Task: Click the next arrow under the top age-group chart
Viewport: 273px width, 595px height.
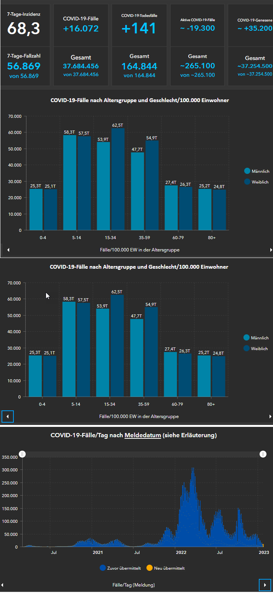Action: pos(271,250)
